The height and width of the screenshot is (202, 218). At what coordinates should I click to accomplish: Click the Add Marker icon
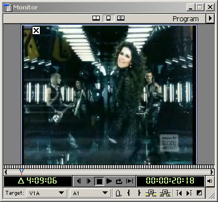[x=118, y=193]
